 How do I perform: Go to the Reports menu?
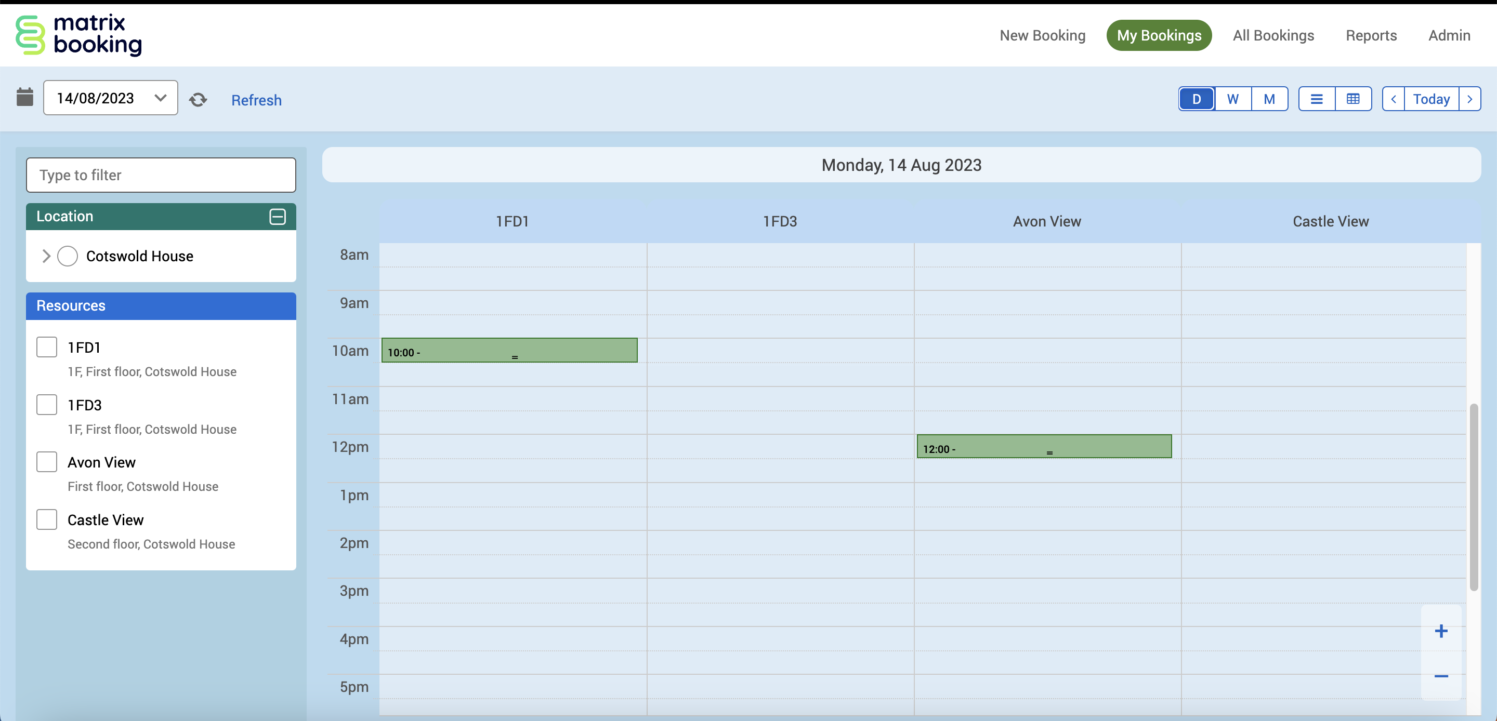(x=1371, y=35)
